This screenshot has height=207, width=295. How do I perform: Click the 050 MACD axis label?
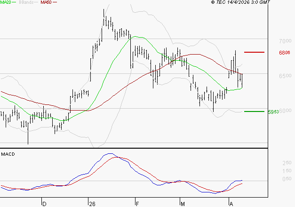coord(287,179)
